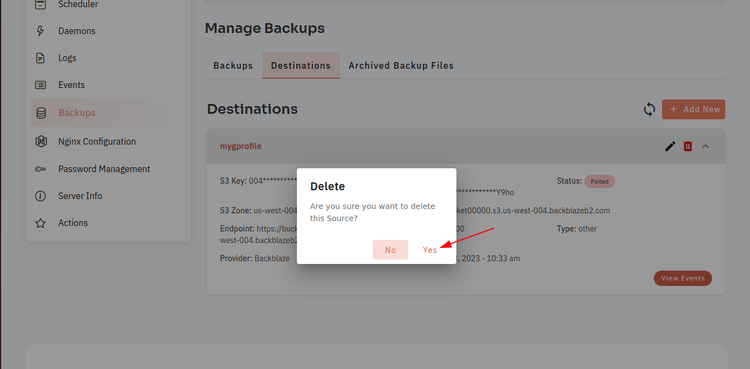Image resolution: width=750 pixels, height=369 pixels.
Task: Click the Add New destination button
Action: pos(694,109)
